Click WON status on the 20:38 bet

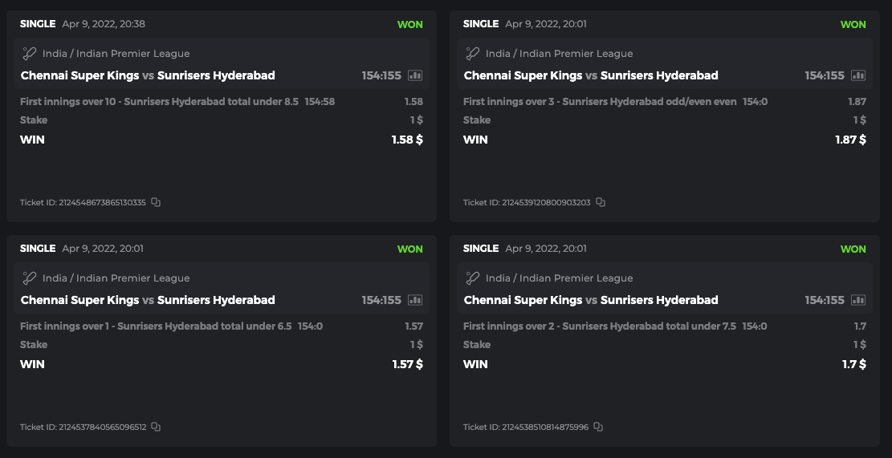(x=409, y=24)
